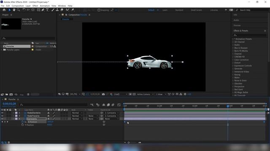Expand the Blur & Sharpen effects category
Screen dimensions: 270x151
pos(233,48)
